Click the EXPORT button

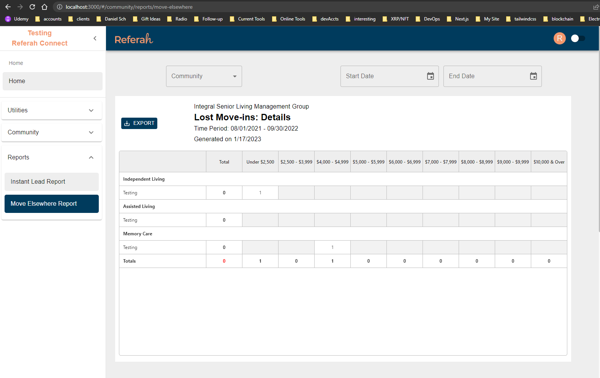(x=139, y=123)
